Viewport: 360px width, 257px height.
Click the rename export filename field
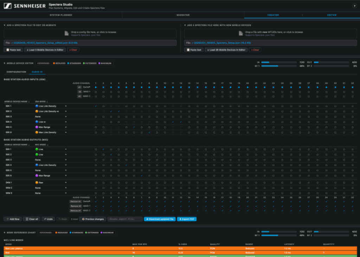click(125, 219)
